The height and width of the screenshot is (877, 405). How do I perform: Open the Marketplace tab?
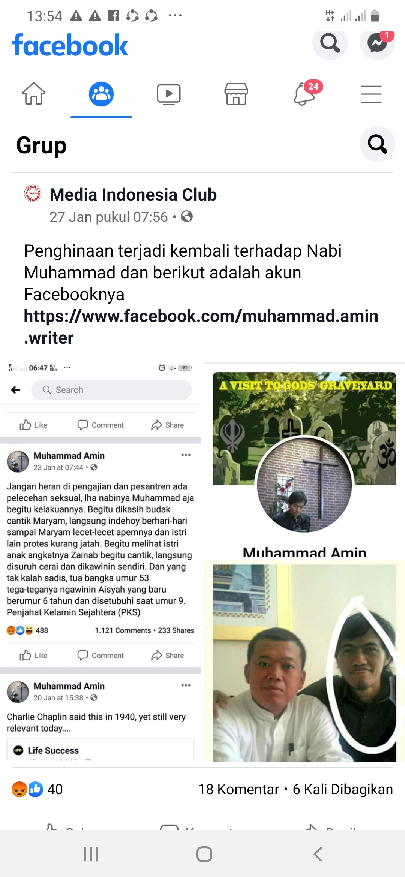click(236, 94)
